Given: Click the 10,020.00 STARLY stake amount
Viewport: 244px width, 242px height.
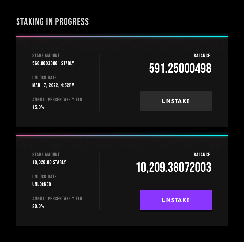Looking at the screenshot, I should tap(49, 162).
